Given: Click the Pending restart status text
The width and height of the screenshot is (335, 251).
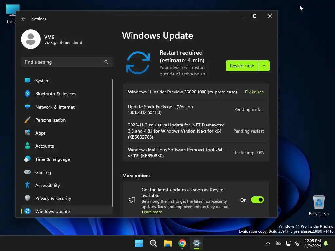Looking at the screenshot, I should click(249, 131).
